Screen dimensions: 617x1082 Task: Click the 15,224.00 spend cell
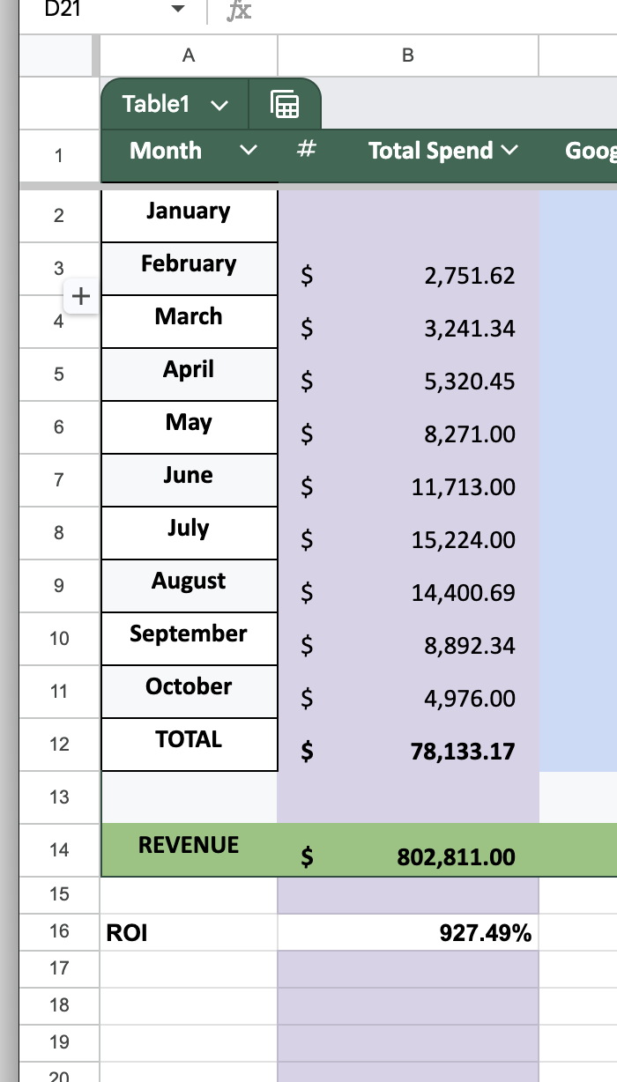(x=407, y=533)
